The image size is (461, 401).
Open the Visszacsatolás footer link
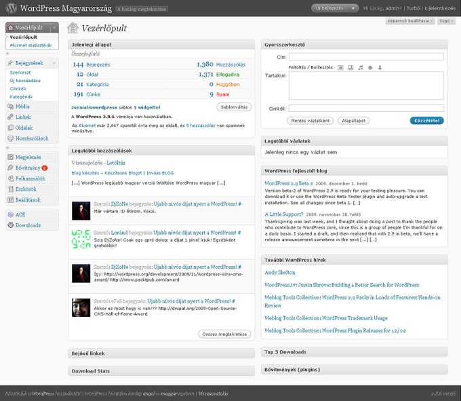click(x=213, y=394)
